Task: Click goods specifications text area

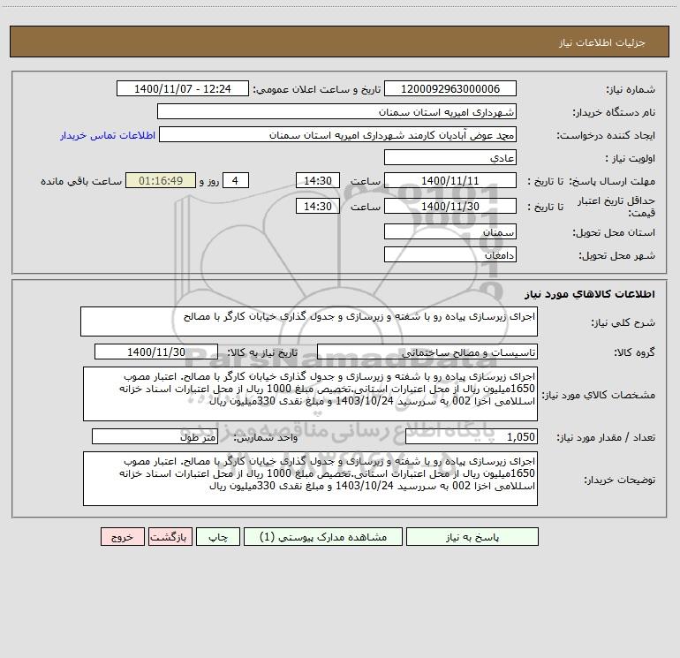Action: pyautogui.click(x=310, y=394)
